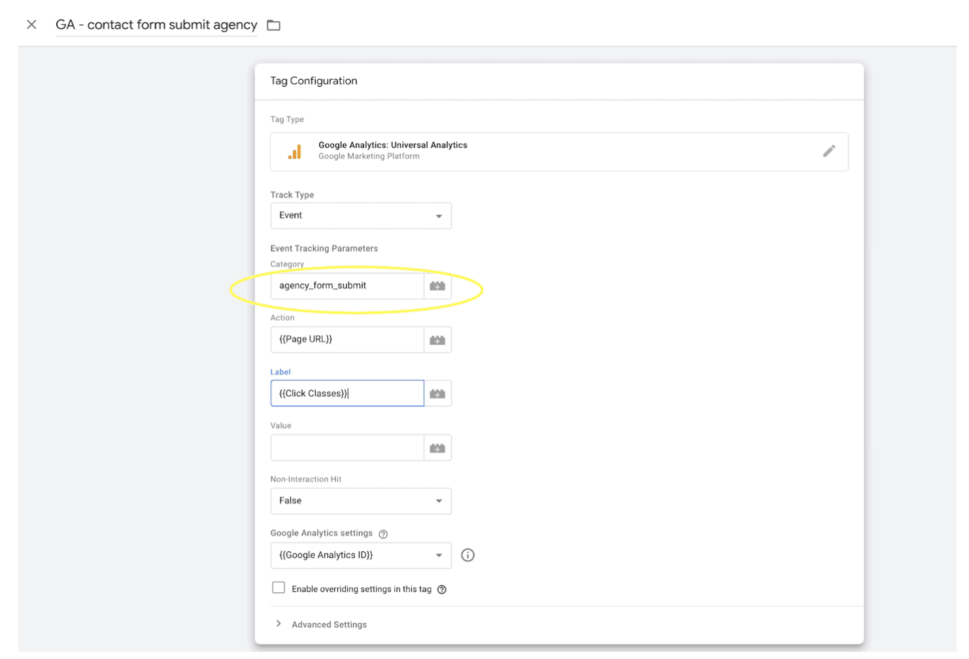The width and height of the screenshot is (969, 659).
Task: Open the Google Analytics settings variable dropdown
Action: (361, 556)
